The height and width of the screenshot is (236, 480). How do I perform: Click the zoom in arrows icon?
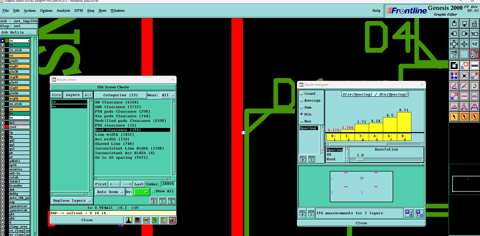(x=454, y=44)
